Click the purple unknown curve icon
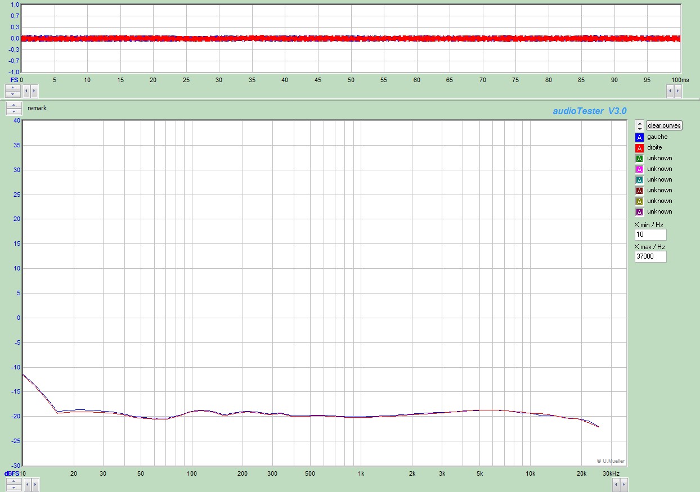The width and height of the screenshot is (700, 492). pos(639,212)
